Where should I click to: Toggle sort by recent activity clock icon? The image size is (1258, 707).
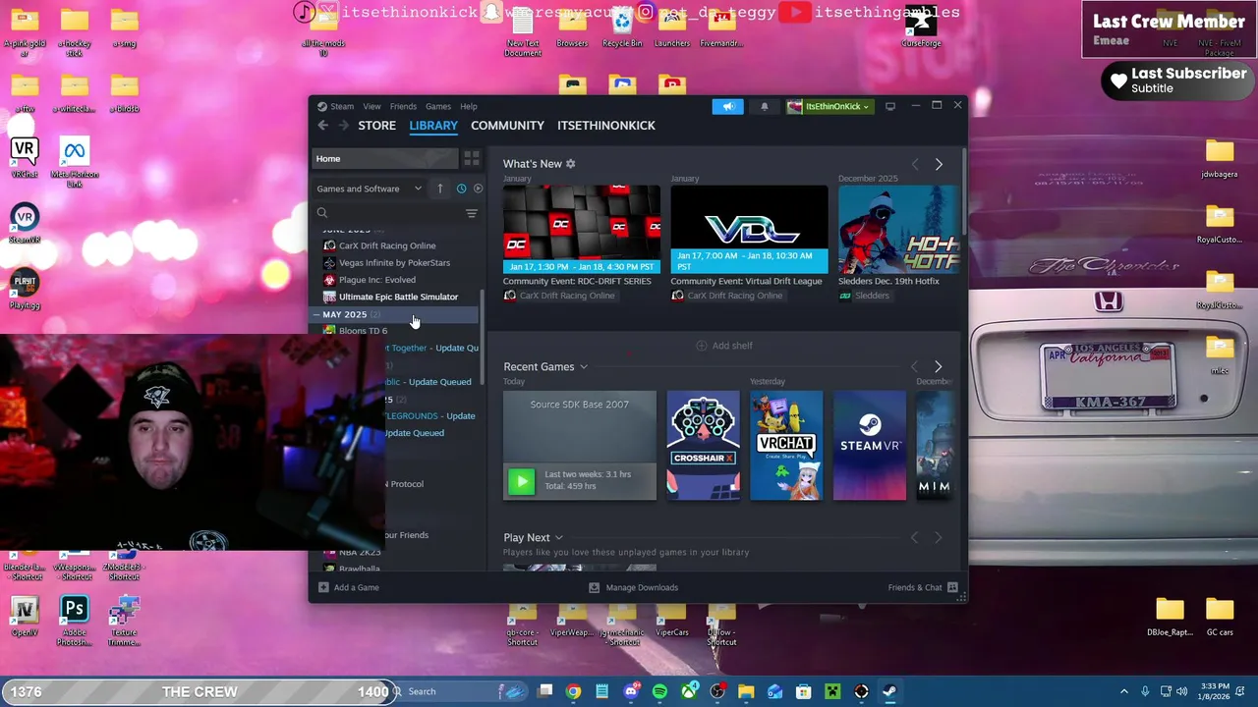coord(461,189)
